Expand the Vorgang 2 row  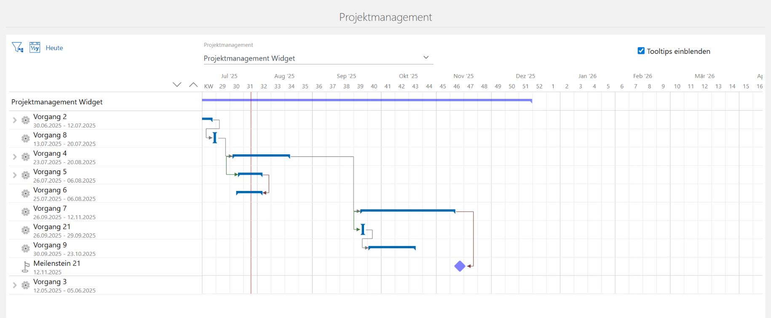point(15,120)
